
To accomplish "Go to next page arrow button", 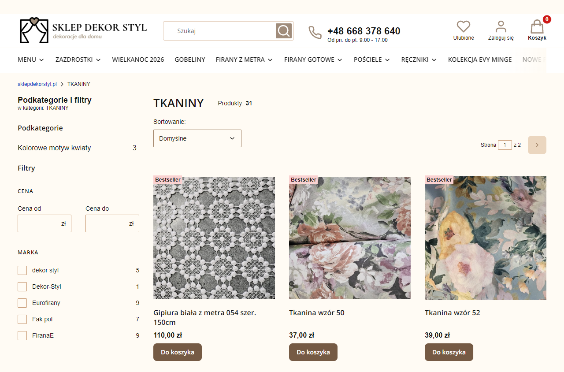I will [537, 145].
